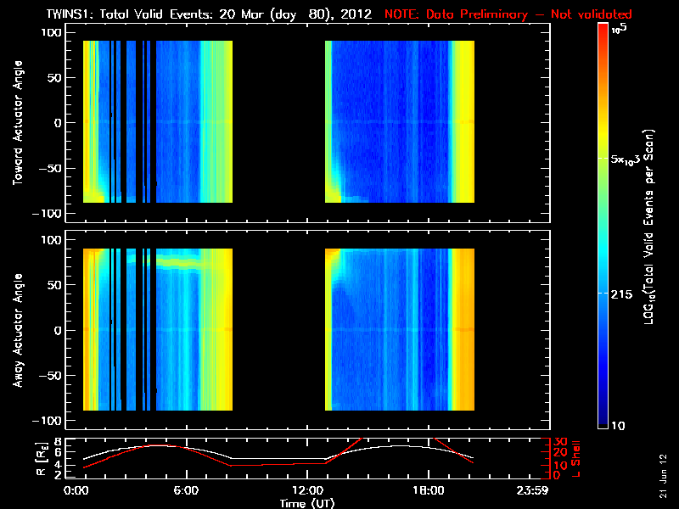The width and height of the screenshot is (679, 509).
Task: Click the plot title 'TWINS1: Total Valid Events'
Action: [x=132, y=14]
